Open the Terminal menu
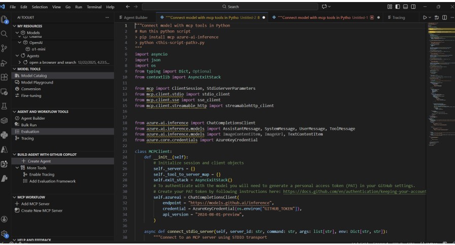Screen dimensions: 455x245 click(94, 7)
